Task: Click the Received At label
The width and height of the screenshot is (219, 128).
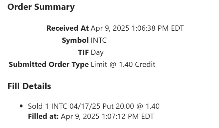Action: (x=68, y=28)
